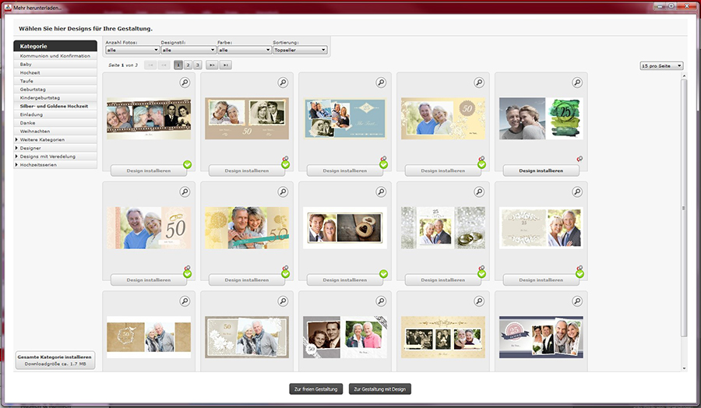Select Geburtstag category
This screenshot has height=408, width=701.
pyautogui.click(x=55, y=90)
